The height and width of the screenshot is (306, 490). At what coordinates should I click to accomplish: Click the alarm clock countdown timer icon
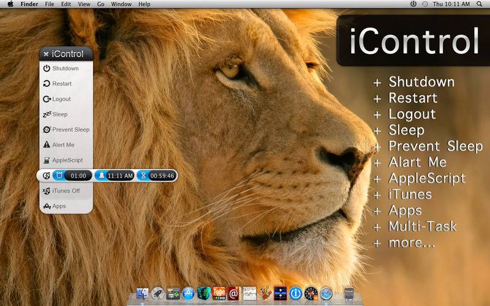tap(59, 176)
